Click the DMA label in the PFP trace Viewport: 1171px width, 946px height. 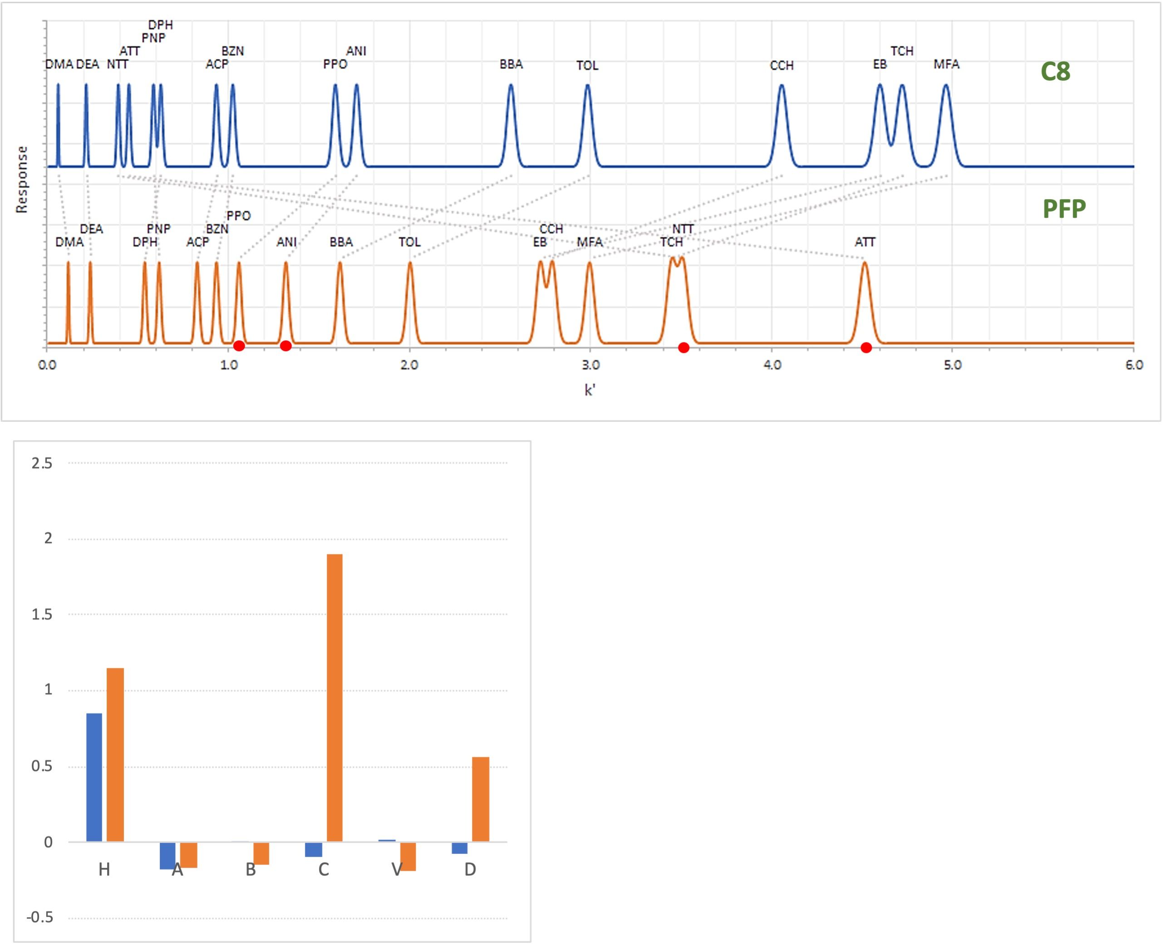pyautogui.click(x=69, y=242)
